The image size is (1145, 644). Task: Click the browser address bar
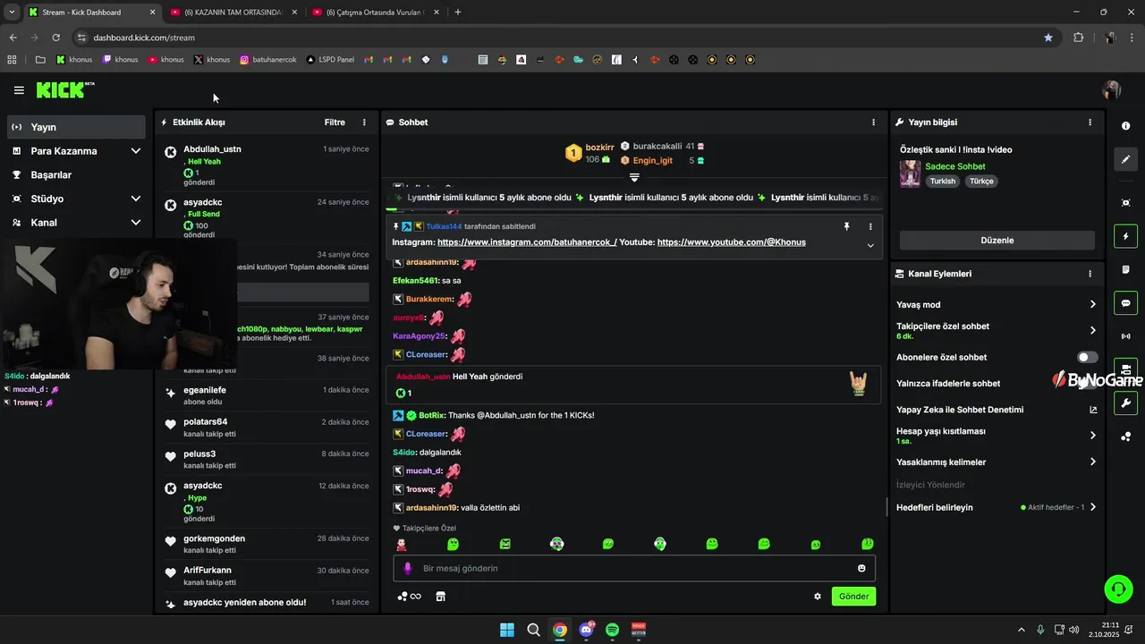(x=564, y=38)
